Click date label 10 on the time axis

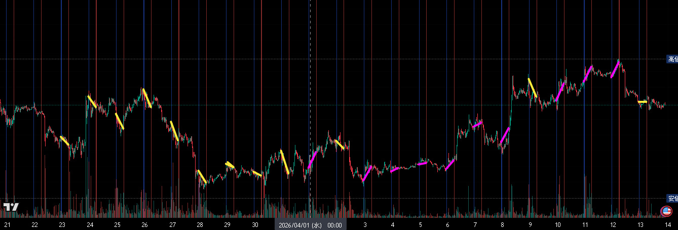(557, 225)
